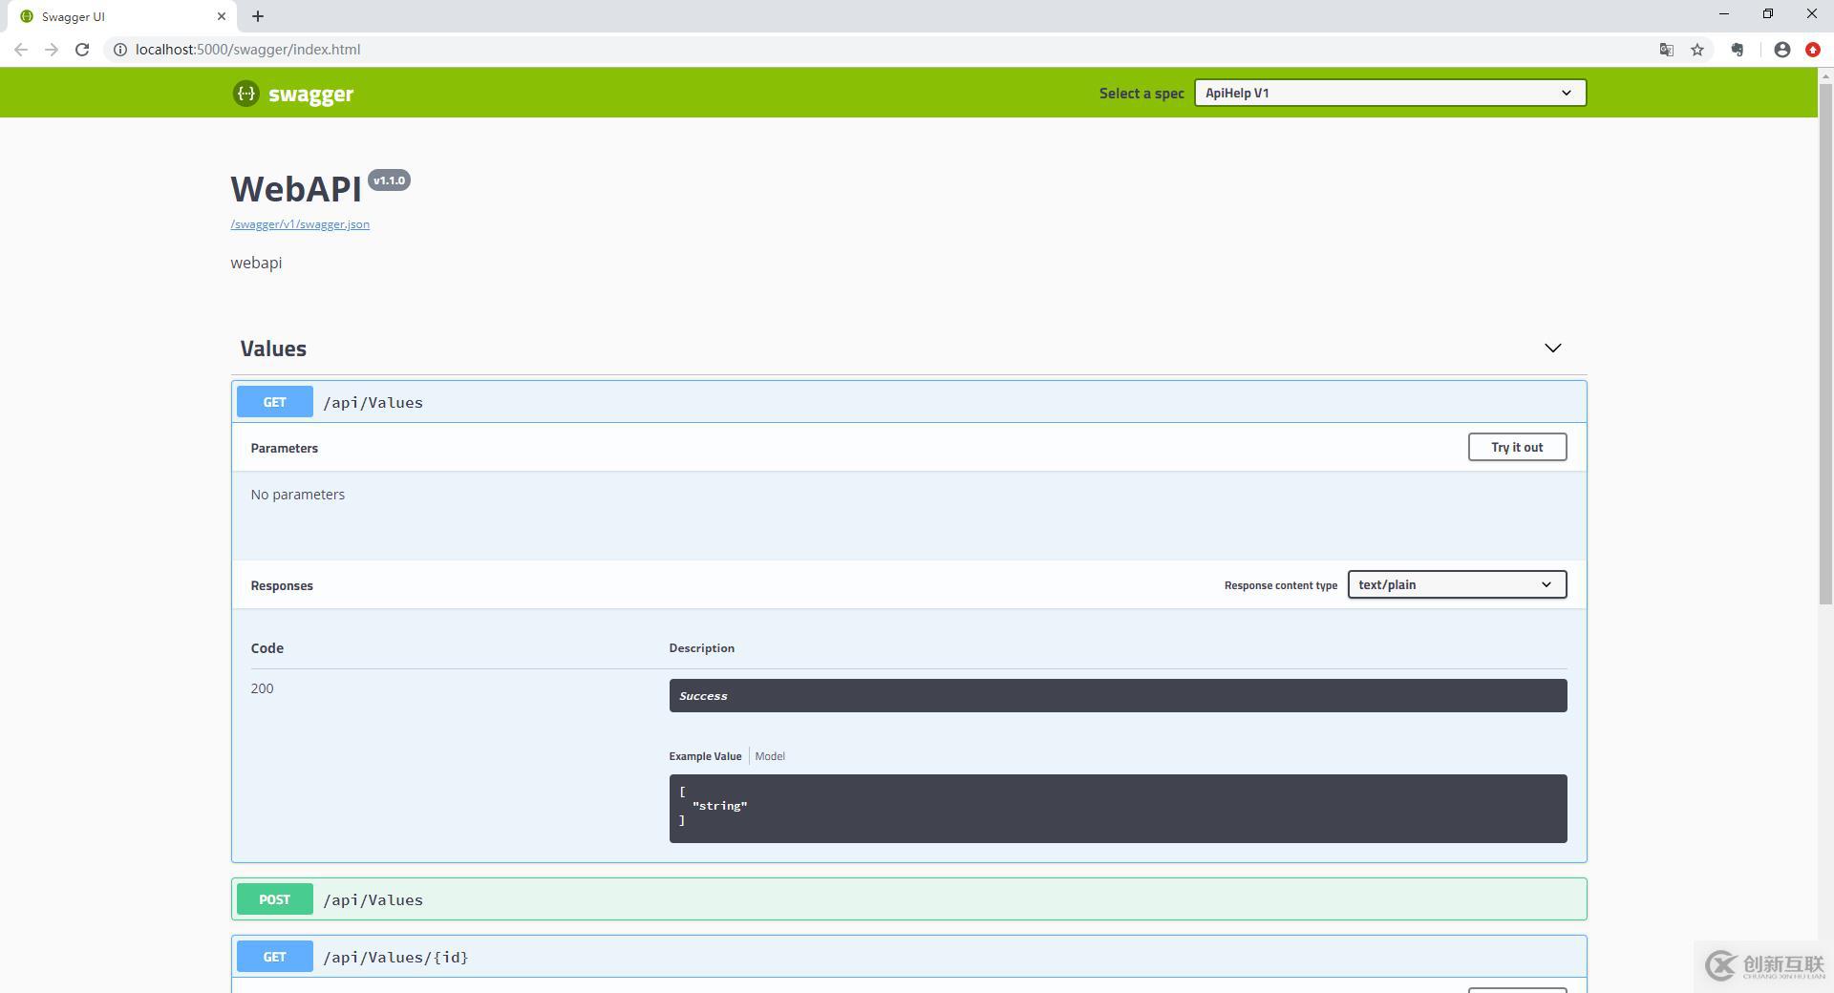Viewport: 1834px width, 993px height.
Task: Click the Success description text
Action: tap(703, 696)
